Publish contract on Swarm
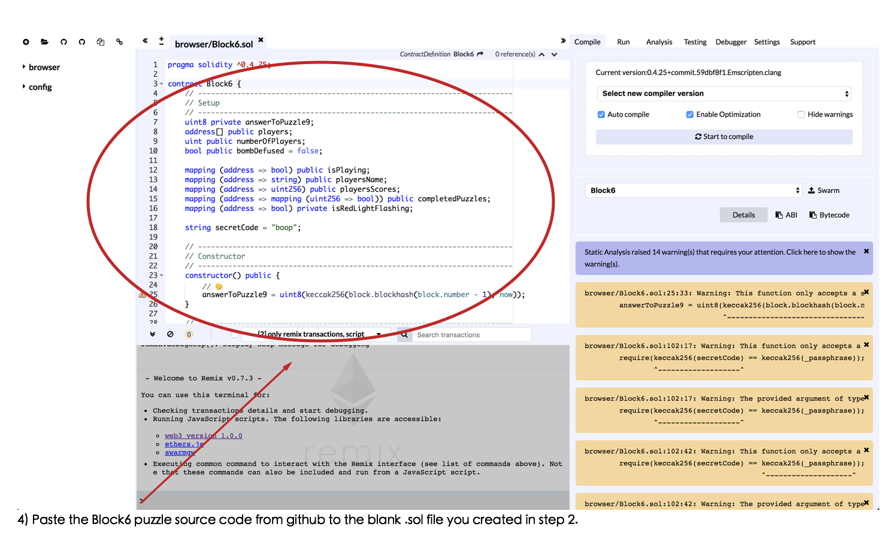The image size is (896, 544). [824, 191]
